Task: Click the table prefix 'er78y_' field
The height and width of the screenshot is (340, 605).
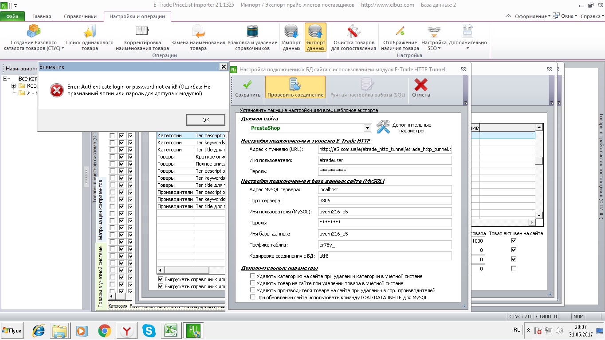Action: tap(385, 245)
